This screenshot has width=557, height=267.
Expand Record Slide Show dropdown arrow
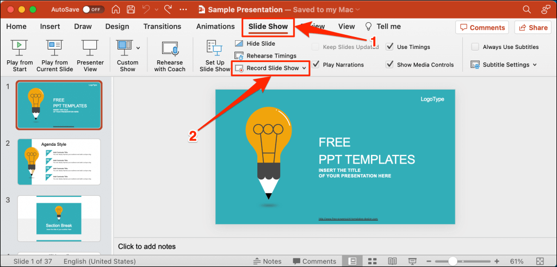(x=304, y=68)
